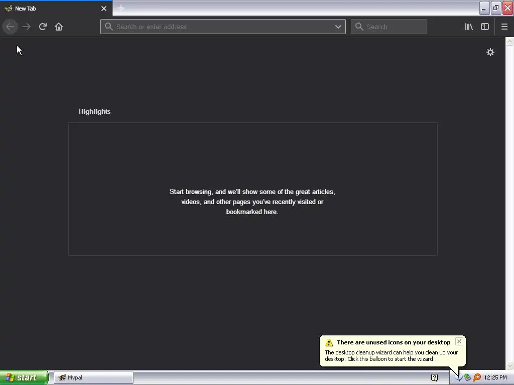
Task: Click the desktop cleanup balloon message
Action: [x=392, y=355]
